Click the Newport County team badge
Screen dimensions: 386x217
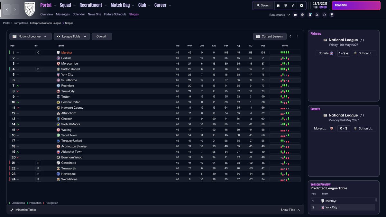coord(58,108)
